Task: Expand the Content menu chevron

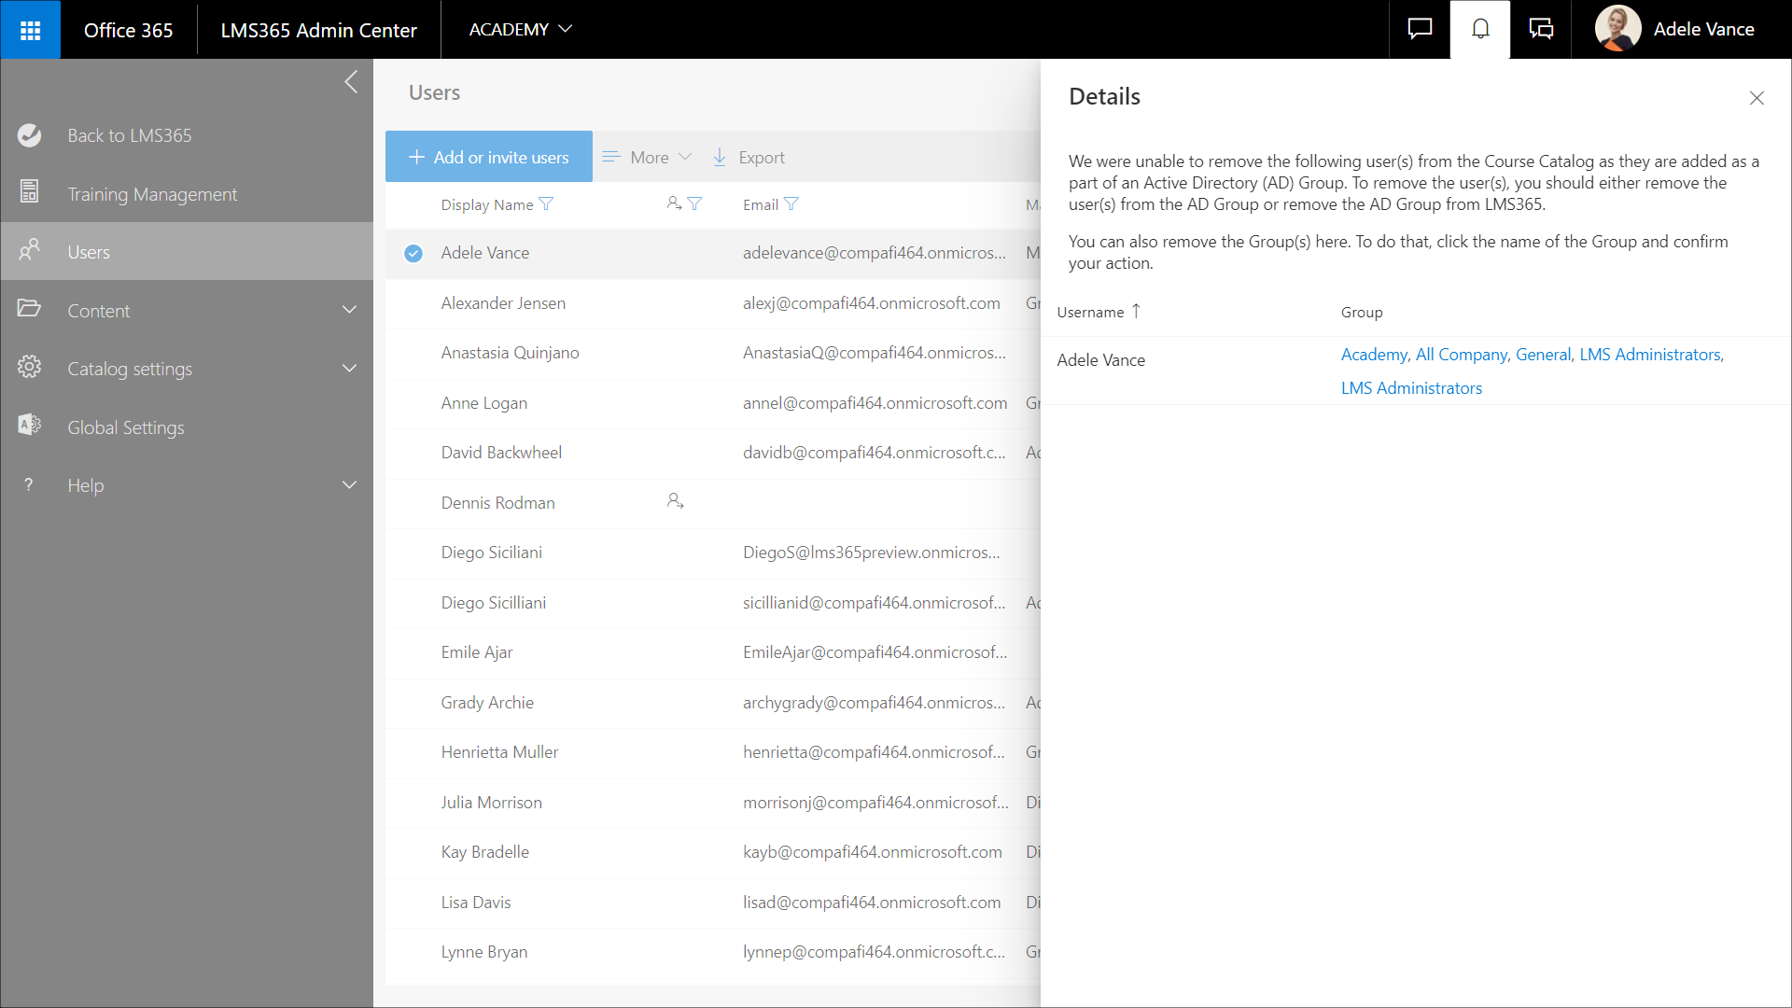Action: pos(350,309)
